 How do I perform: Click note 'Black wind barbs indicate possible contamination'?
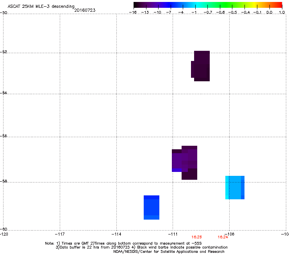coord(182,247)
